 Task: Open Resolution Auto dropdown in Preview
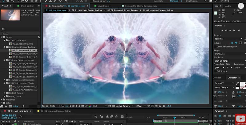240,68
